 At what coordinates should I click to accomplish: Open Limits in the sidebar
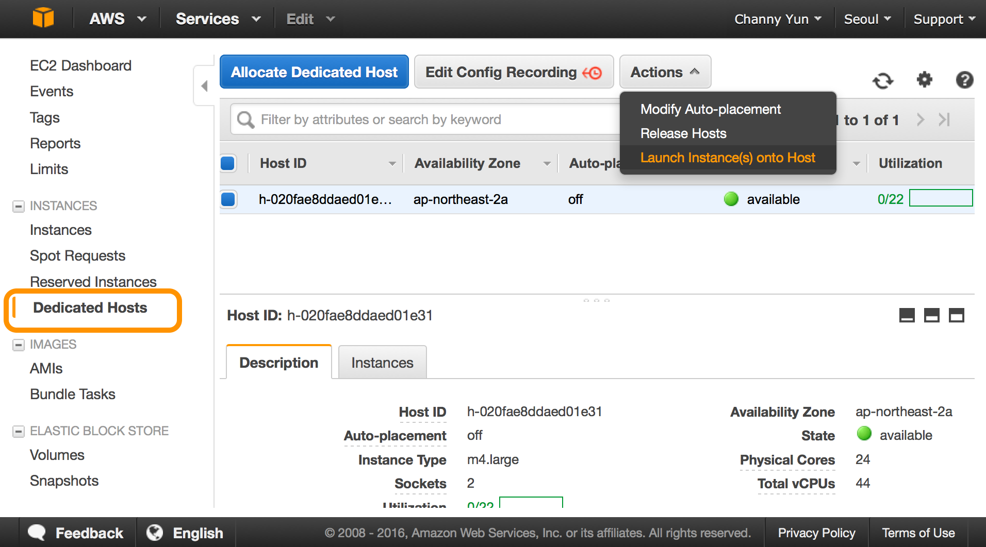[49, 169]
